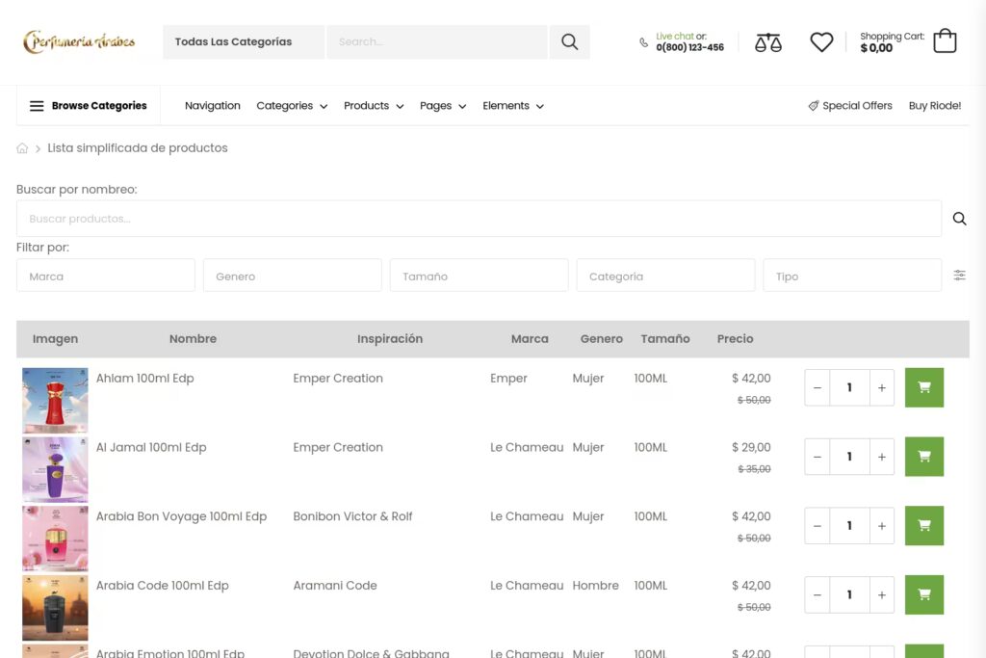Open the wishlist heart icon
The width and height of the screenshot is (986, 658).
[821, 42]
